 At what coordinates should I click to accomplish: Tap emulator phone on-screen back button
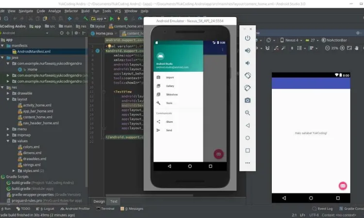pos(169,166)
